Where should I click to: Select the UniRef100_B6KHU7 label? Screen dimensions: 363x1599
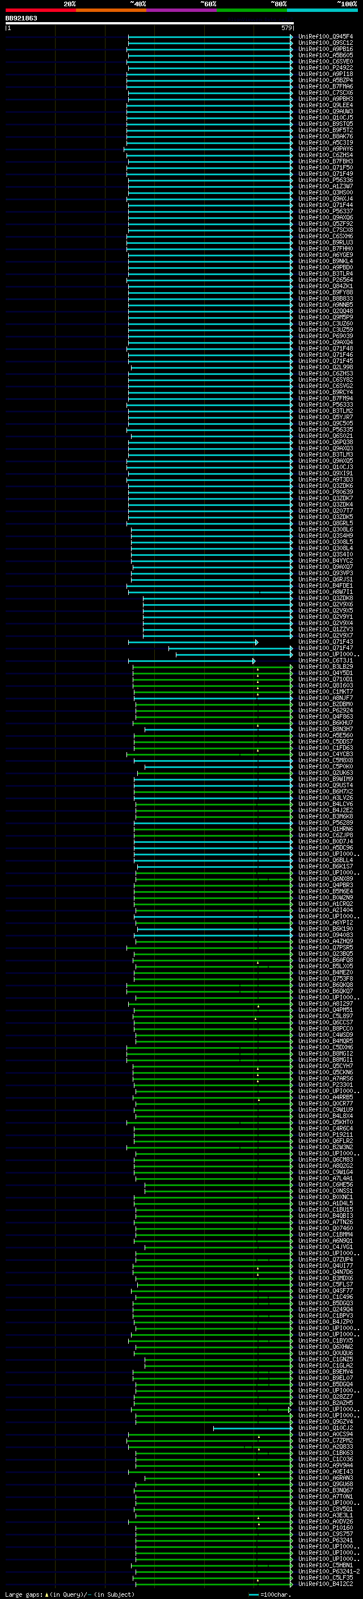326,723
